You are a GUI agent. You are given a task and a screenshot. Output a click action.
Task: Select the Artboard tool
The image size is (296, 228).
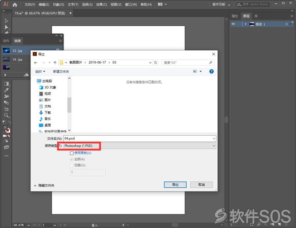click(6, 109)
